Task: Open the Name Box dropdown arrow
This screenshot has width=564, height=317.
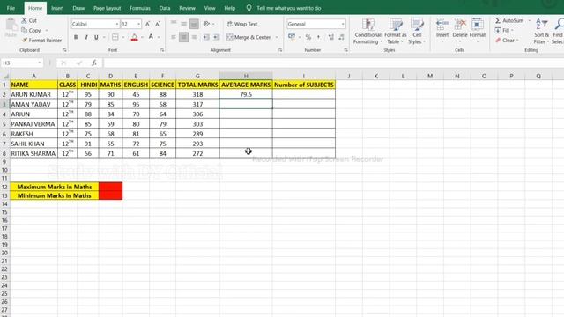Action: point(39,63)
